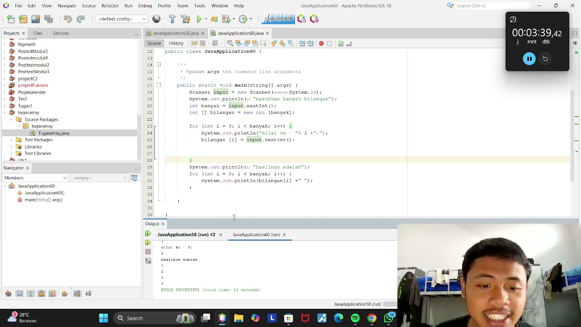
Task: Open JavaApplication58 (run) #2 output tab
Action: click(186, 234)
